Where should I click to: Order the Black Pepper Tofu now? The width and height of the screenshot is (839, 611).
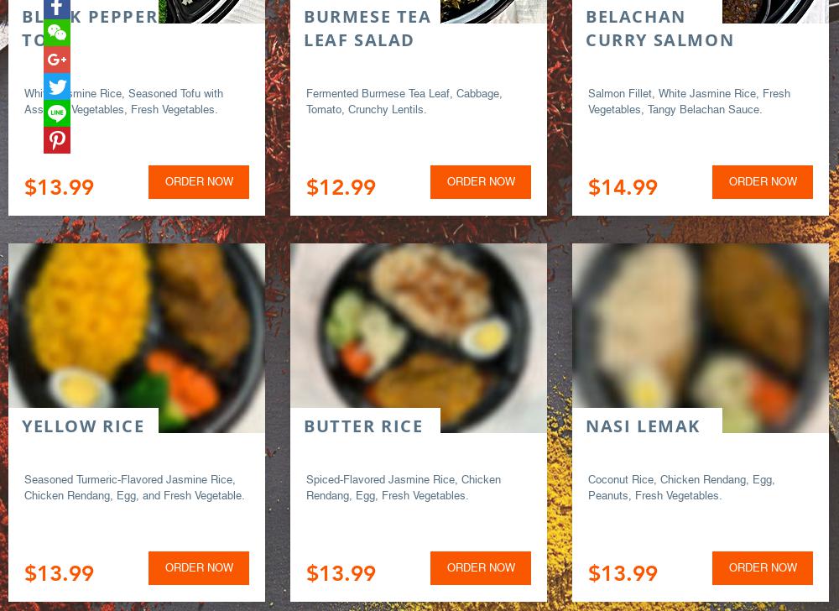[x=199, y=182]
